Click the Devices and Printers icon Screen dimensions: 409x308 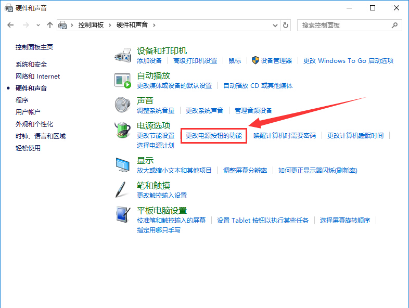(123, 55)
